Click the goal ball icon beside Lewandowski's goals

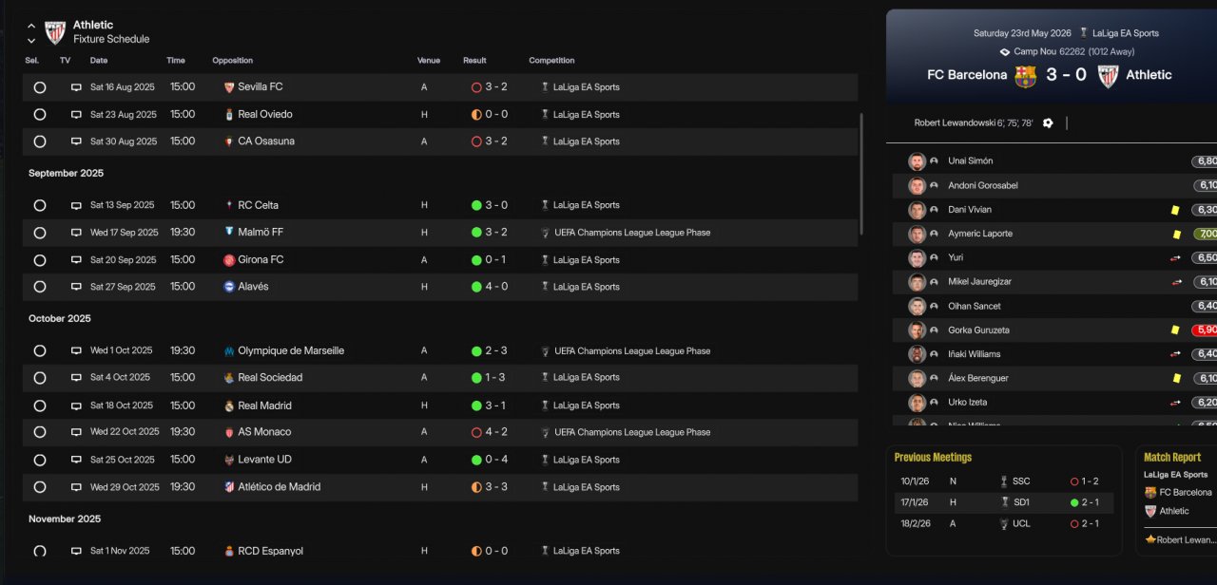pos(1048,123)
